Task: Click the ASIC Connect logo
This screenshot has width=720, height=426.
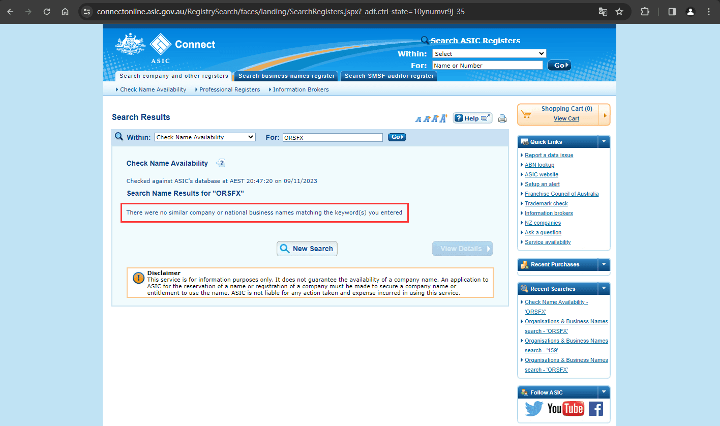Action: click(166, 48)
